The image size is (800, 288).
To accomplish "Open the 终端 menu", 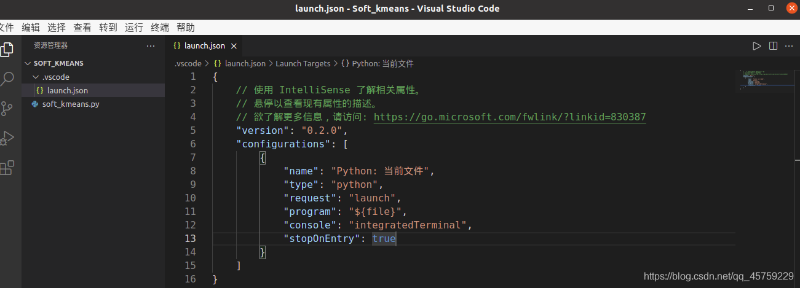I will tap(160, 28).
